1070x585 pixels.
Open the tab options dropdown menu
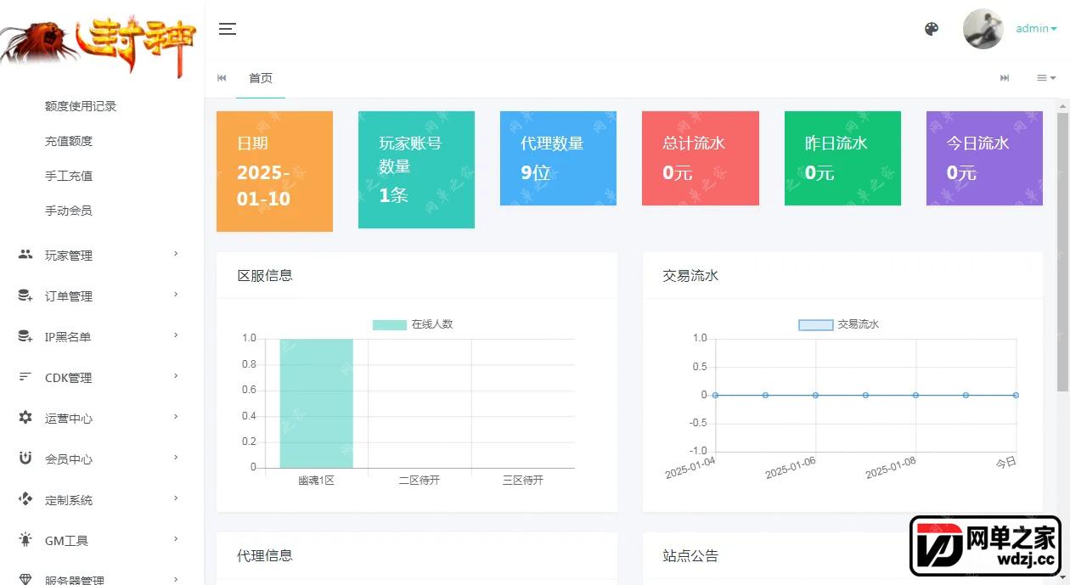coord(1045,78)
